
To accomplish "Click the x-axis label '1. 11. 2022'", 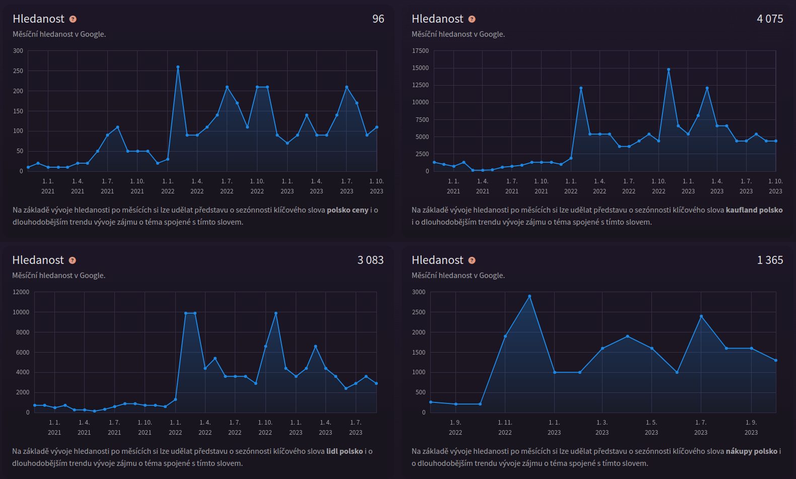I will click(505, 428).
